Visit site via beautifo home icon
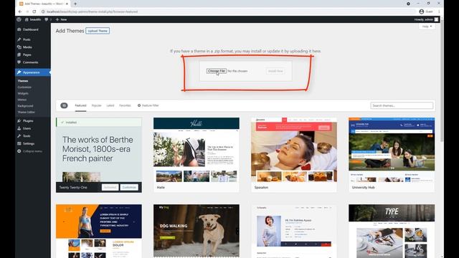 click(x=27, y=19)
